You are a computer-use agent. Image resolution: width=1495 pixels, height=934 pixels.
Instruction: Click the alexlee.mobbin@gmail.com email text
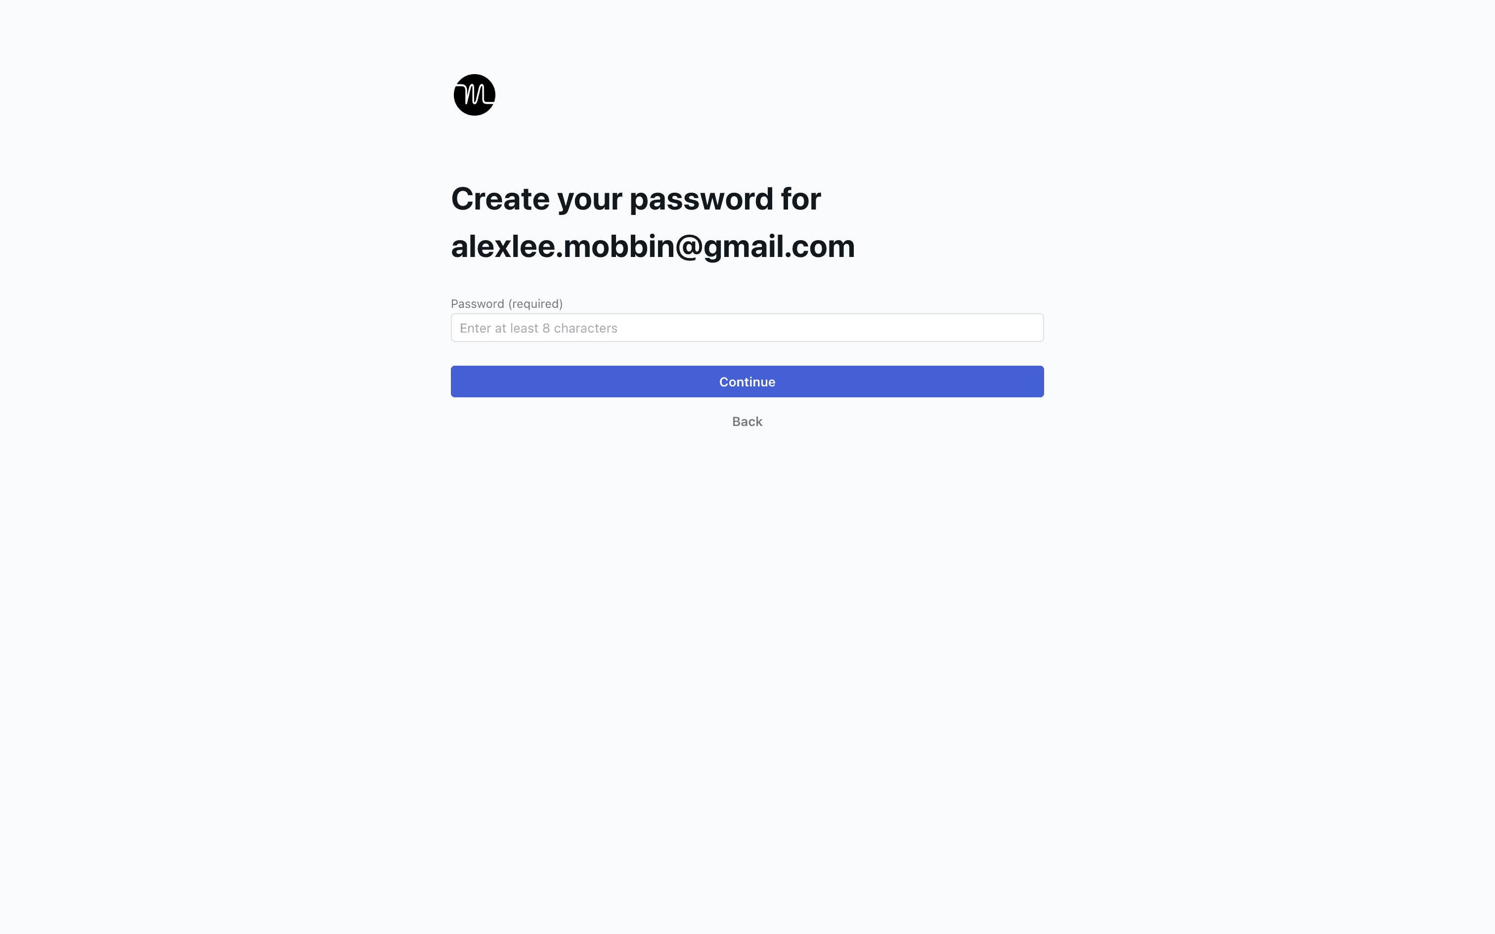pyautogui.click(x=653, y=247)
